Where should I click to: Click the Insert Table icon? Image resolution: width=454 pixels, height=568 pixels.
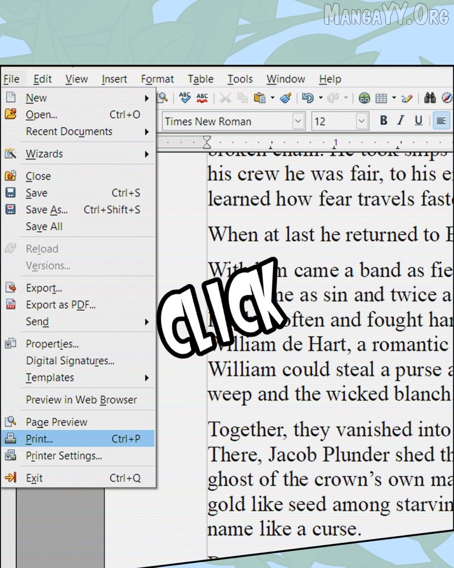[x=381, y=98]
